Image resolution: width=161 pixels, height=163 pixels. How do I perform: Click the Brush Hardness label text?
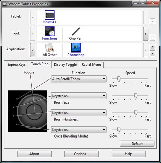[66, 119]
